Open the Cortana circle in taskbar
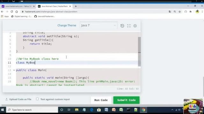The image size is (204, 114). tap(62, 110)
